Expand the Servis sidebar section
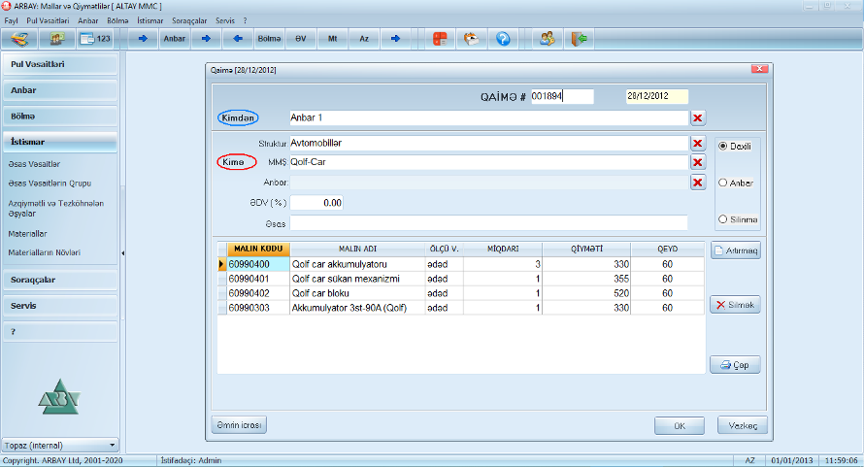 (x=60, y=306)
